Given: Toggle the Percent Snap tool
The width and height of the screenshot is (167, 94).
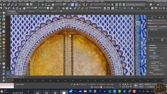Looking at the screenshot, I should click(84, 5).
